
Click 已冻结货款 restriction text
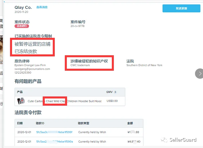[26, 51]
